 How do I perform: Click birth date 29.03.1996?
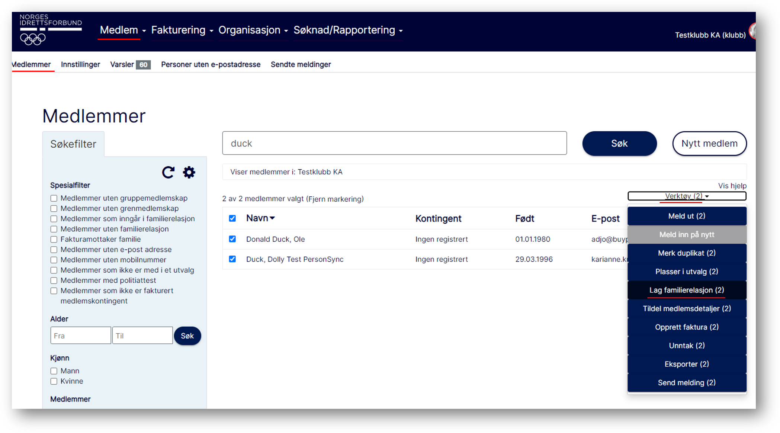point(534,259)
